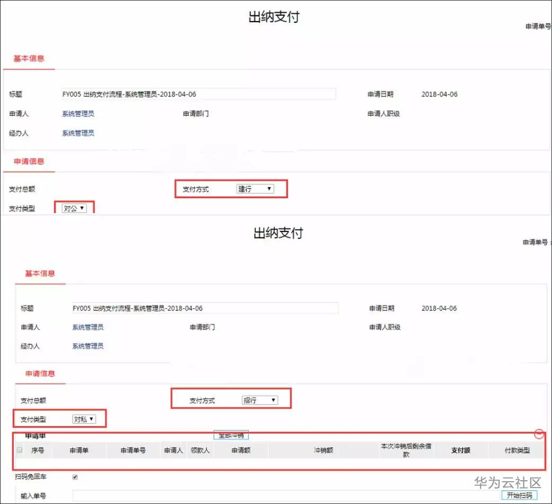Image resolution: width=552 pixels, height=504 pixels.
Task: Click date 2018-04-06 beside 申请日期 in 对公 form
Action: [x=440, y=94]
